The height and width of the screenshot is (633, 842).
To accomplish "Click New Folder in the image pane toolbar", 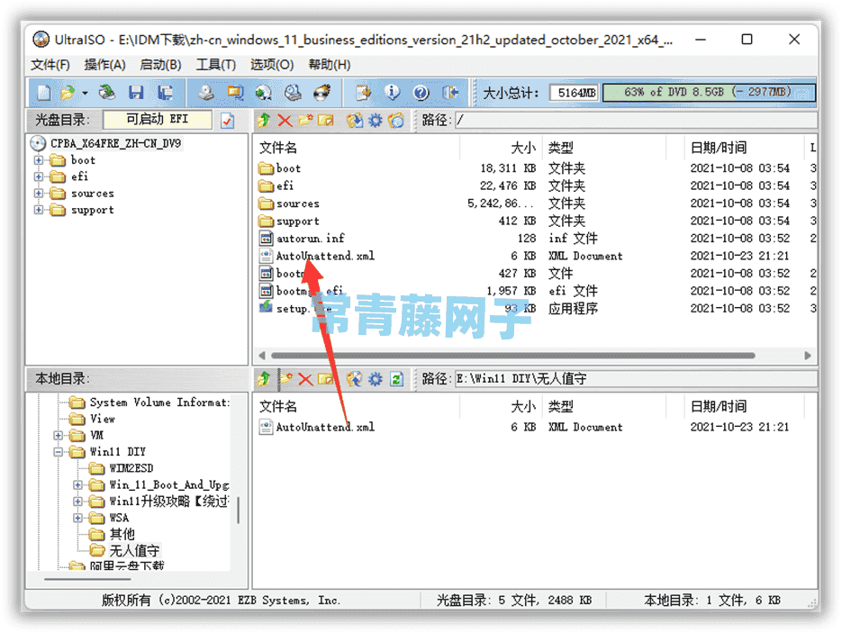I will (305, 121).
